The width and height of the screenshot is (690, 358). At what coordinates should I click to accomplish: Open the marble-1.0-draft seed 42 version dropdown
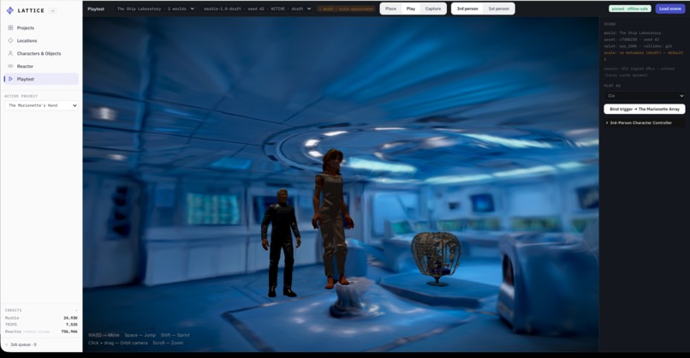pyautogui.click(x=258, y=9)
